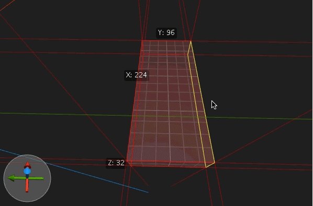Screen dimensions: 313x206
Task: Click the top-left corner vertex of brush
Action: (142, 41)
